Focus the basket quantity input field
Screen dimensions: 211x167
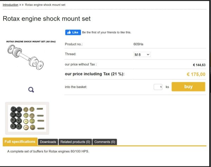coord(158,87)
